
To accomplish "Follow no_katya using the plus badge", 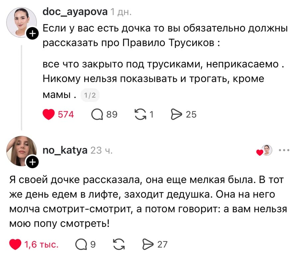I will (32, 163).
